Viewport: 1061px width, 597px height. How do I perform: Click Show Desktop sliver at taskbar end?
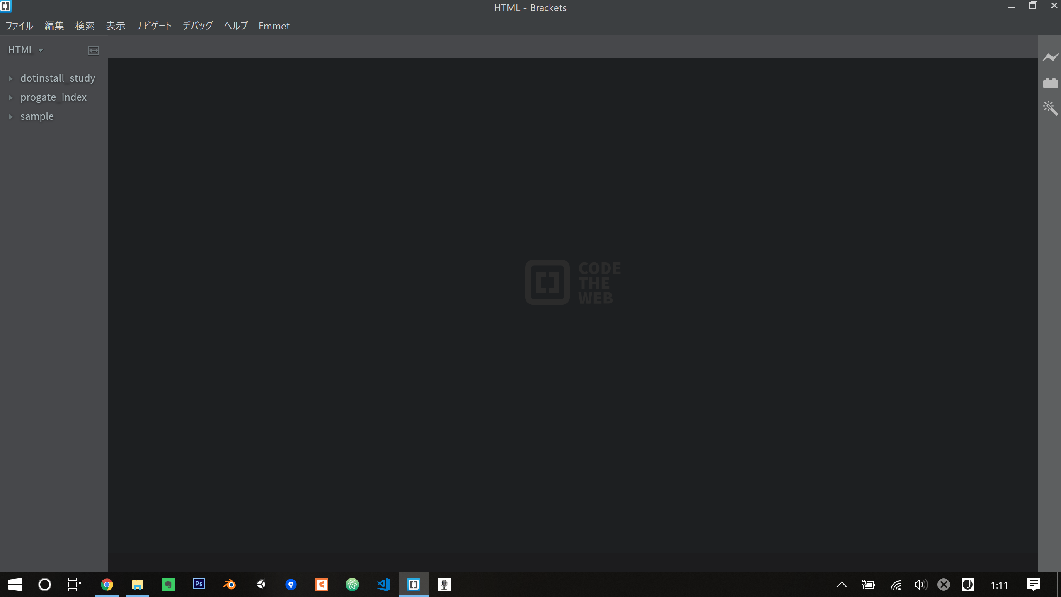tap(1059, 585)
